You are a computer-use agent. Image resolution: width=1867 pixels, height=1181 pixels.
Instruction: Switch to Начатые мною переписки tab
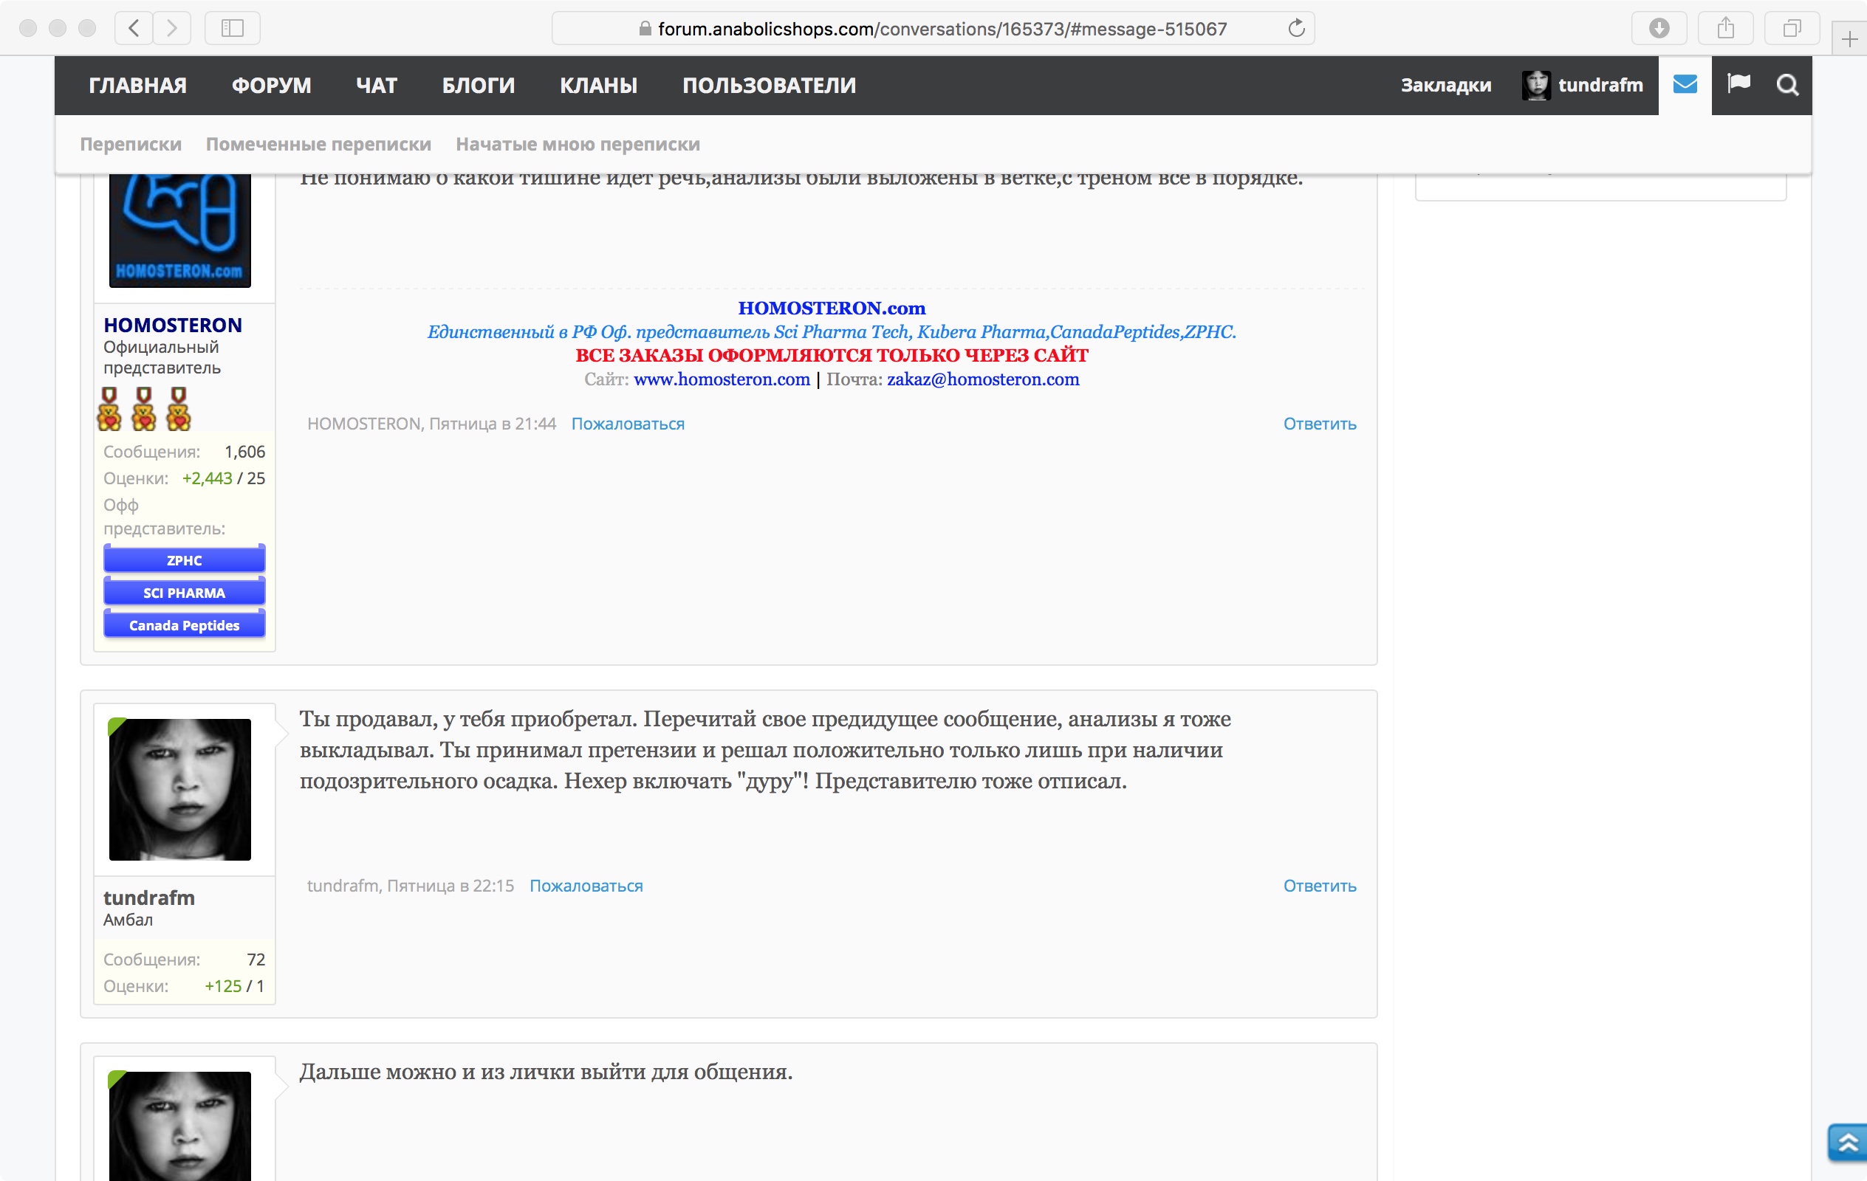coord(578,144)
